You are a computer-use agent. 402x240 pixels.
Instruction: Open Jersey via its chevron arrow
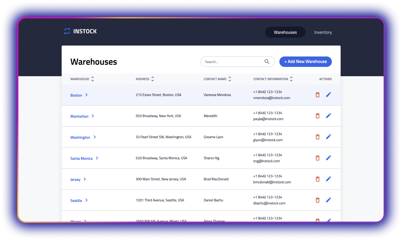tap(85, 179)
